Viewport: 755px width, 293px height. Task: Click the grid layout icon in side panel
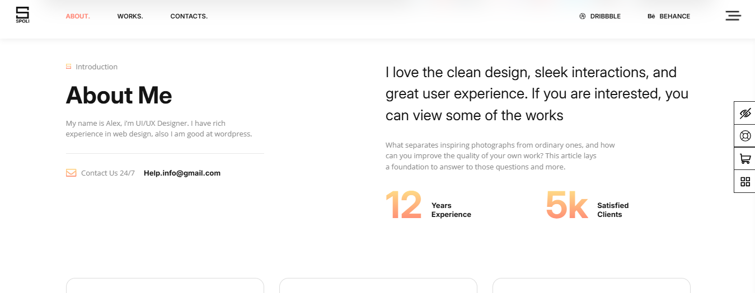point(745,182)
